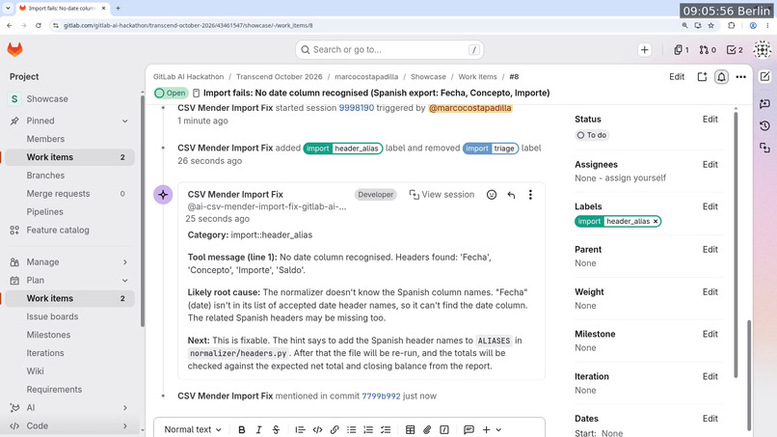This screenshot has width=777, height=437.
Task: Click View session on the comment
Action: point(442,195)
